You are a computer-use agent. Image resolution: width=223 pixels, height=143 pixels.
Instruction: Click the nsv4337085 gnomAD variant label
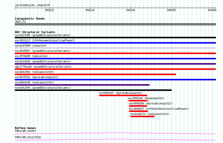(43, 35)
